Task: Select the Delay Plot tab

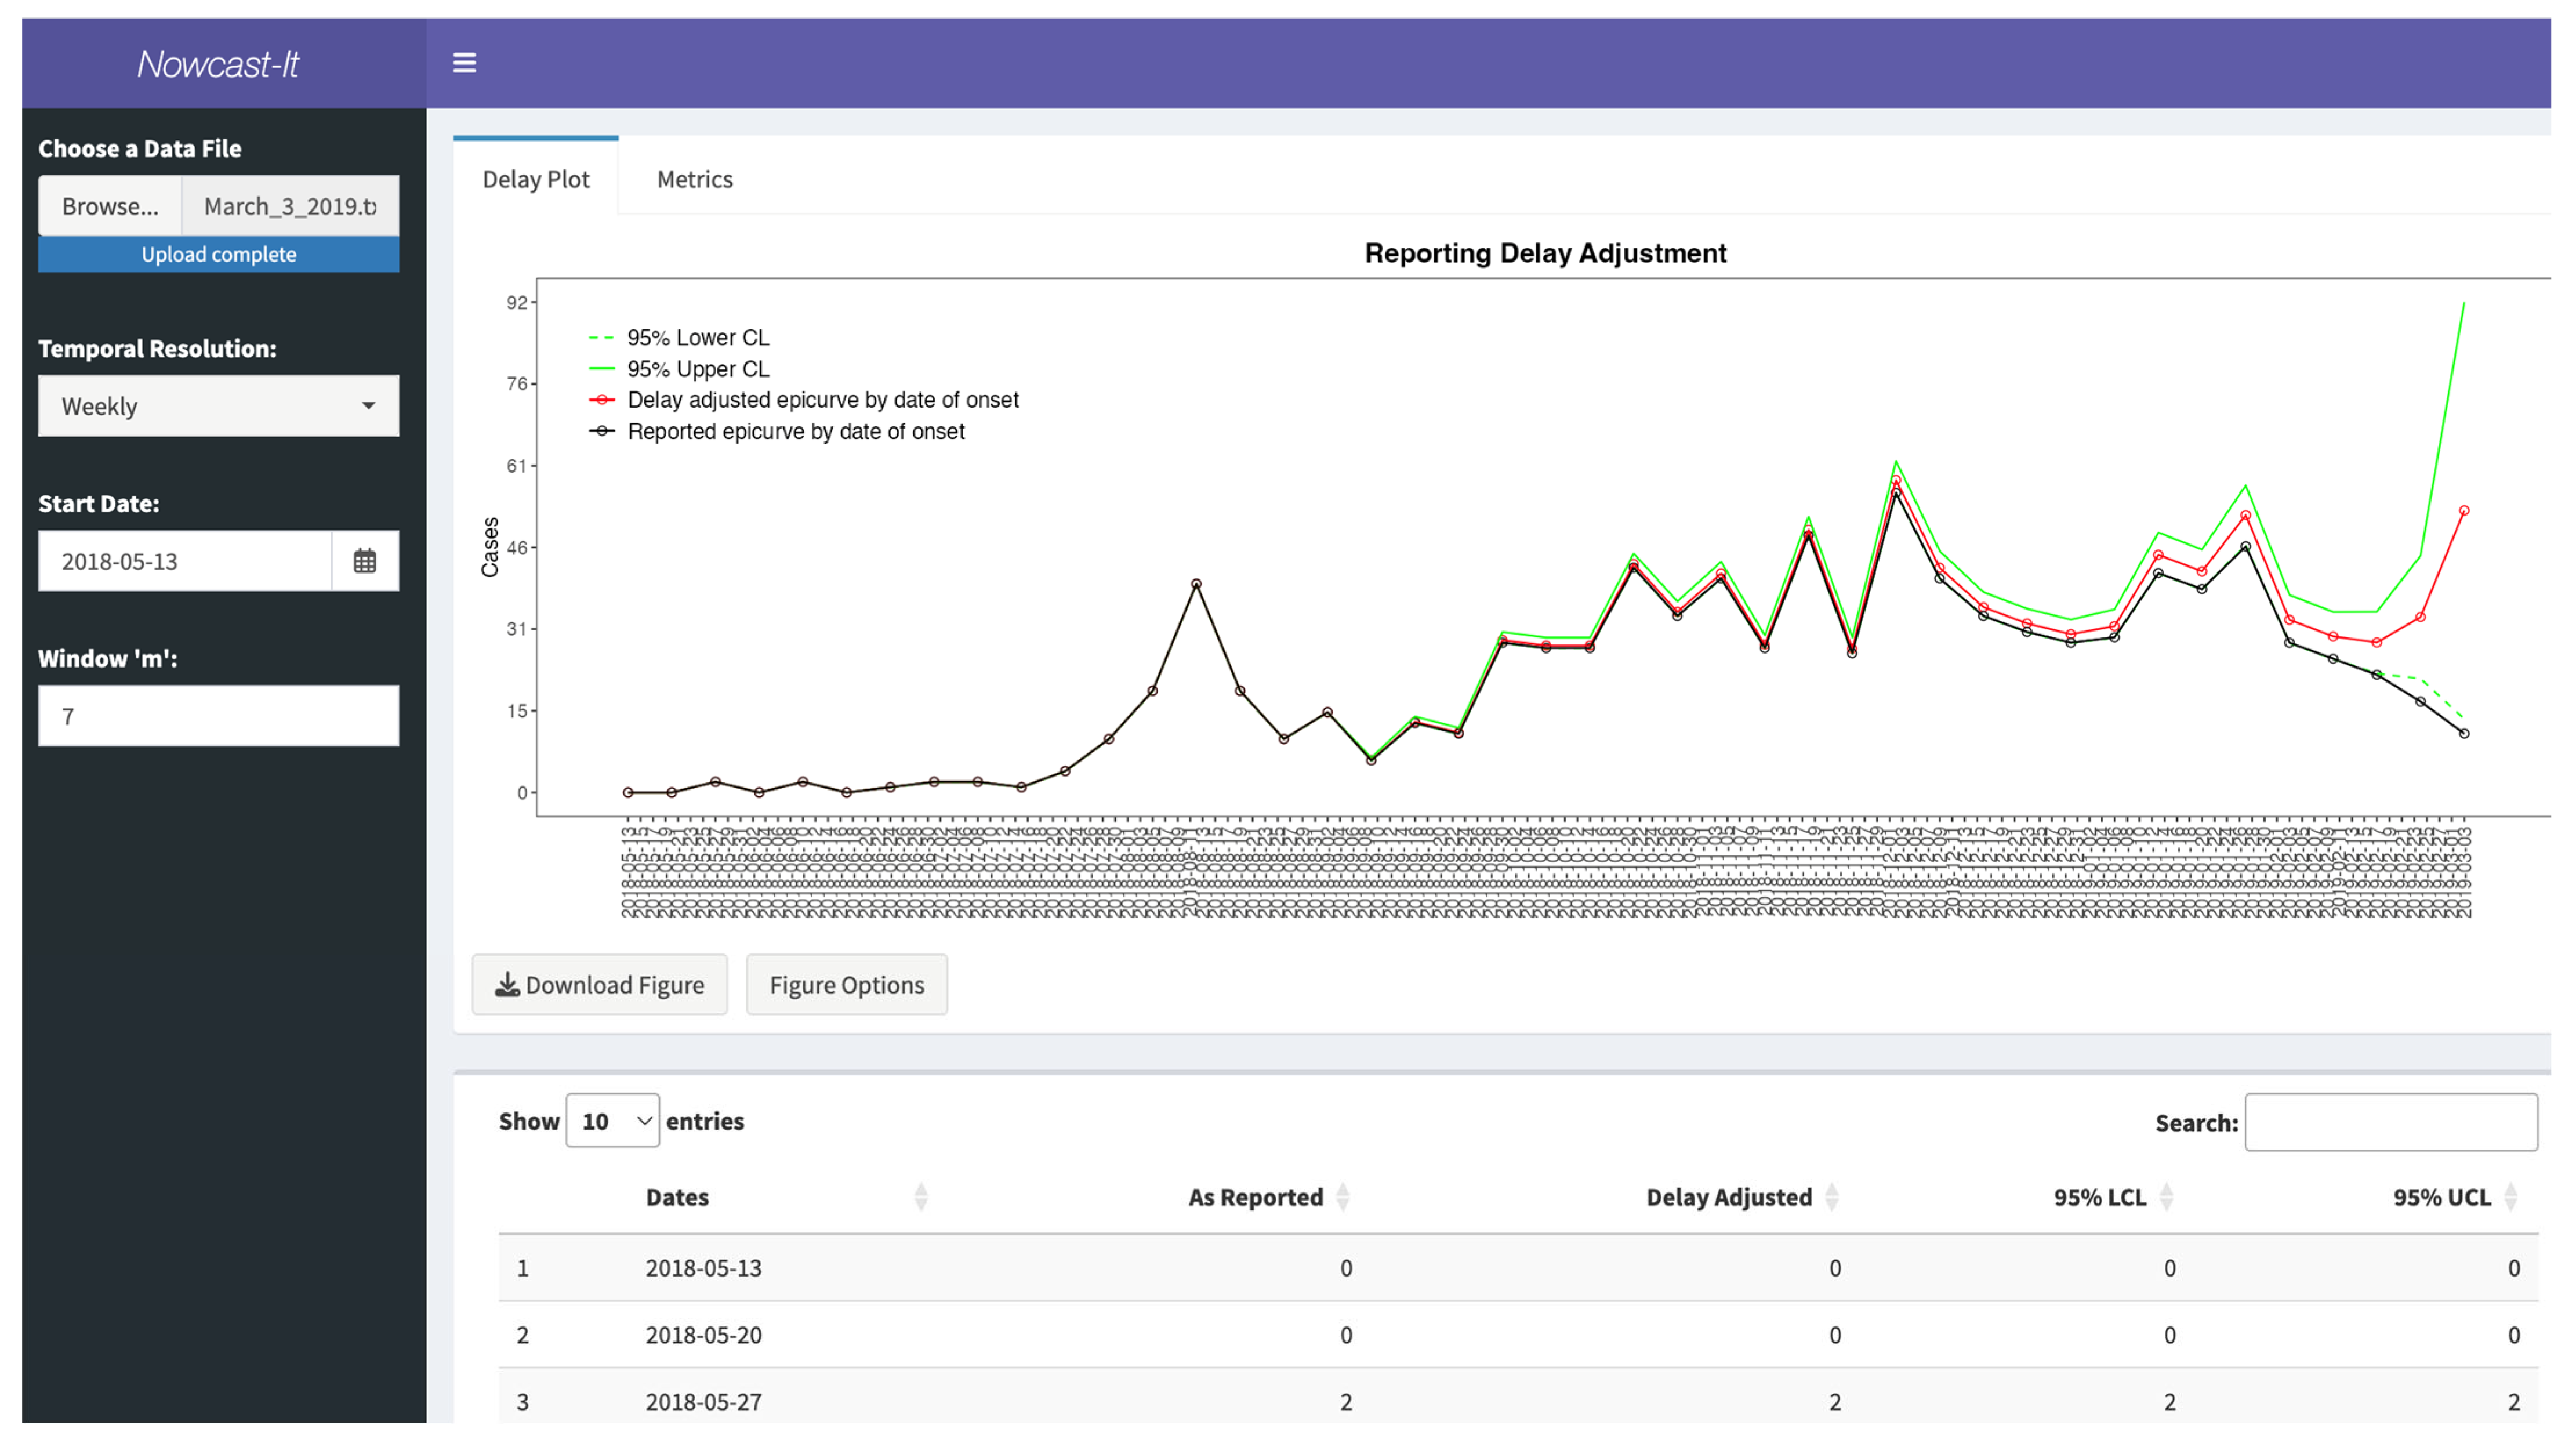Action: [536, 179]
